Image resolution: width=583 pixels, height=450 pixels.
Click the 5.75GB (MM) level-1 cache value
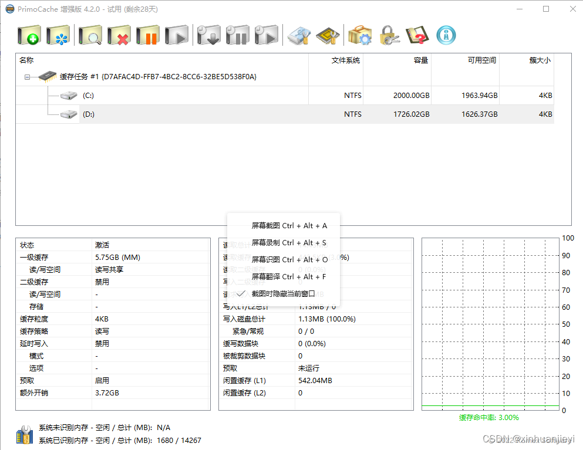coord(117,257)
